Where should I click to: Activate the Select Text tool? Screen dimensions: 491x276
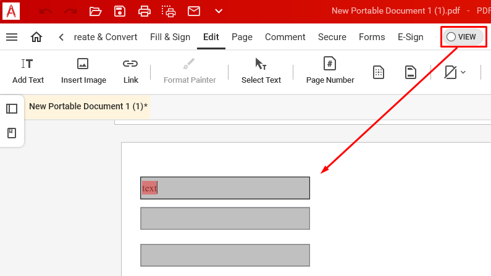click(261, 72)
